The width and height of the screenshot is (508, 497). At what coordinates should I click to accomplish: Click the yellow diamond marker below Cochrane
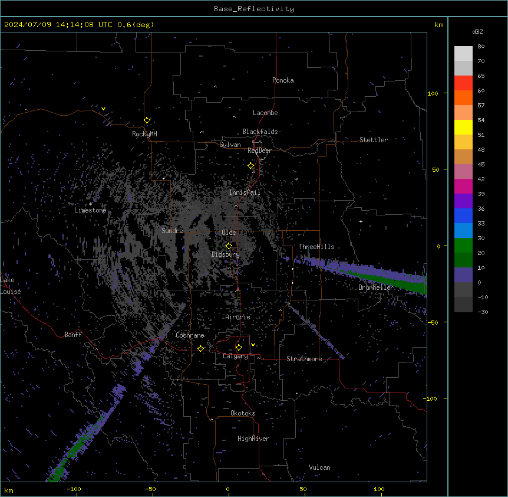coord(200,348)
